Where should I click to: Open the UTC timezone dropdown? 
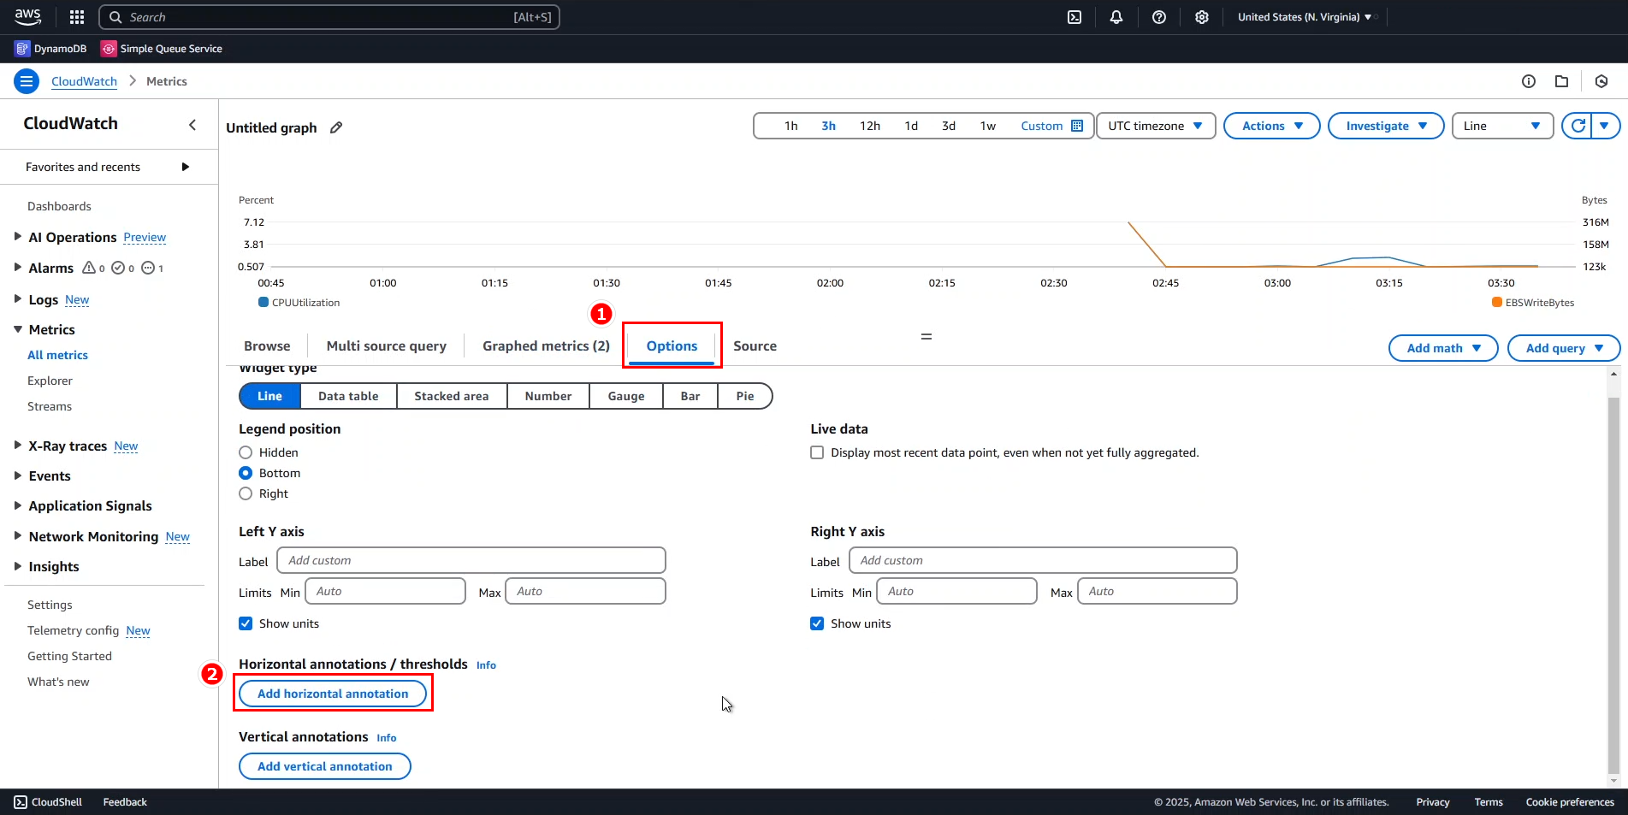point(1155,126)
